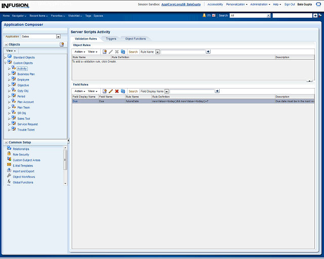Click the Sign Out link

290,4
